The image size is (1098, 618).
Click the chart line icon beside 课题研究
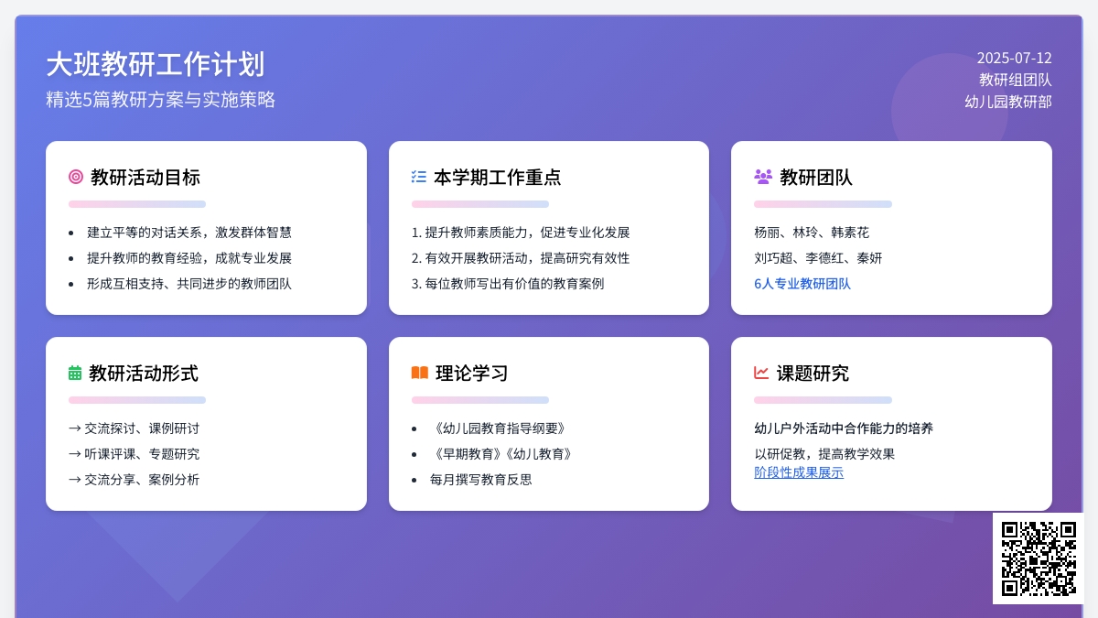click(761, 373)
